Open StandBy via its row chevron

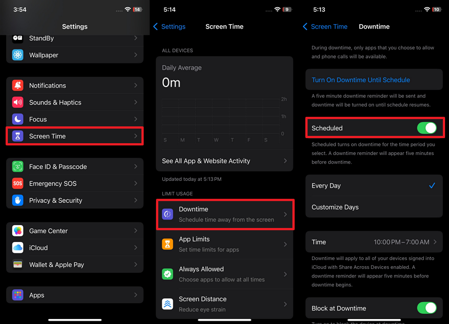(x=136, y=38)
